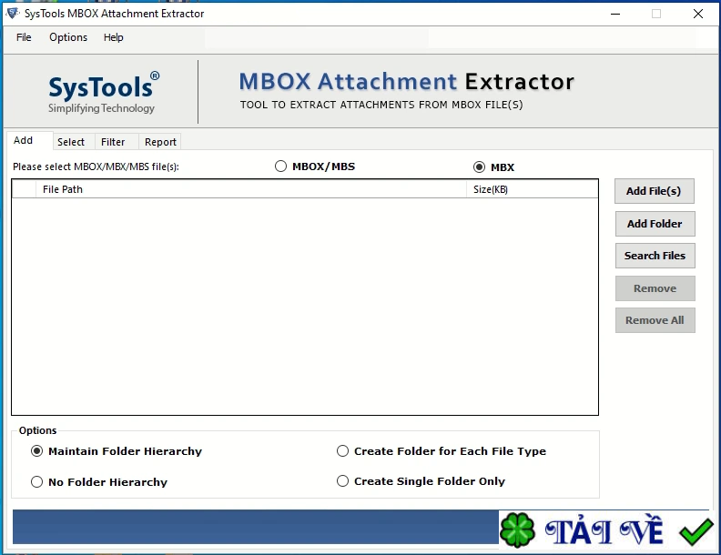Click the SysTools Simplifying Technology logo
721x555 pixels.
click(103, 93)
